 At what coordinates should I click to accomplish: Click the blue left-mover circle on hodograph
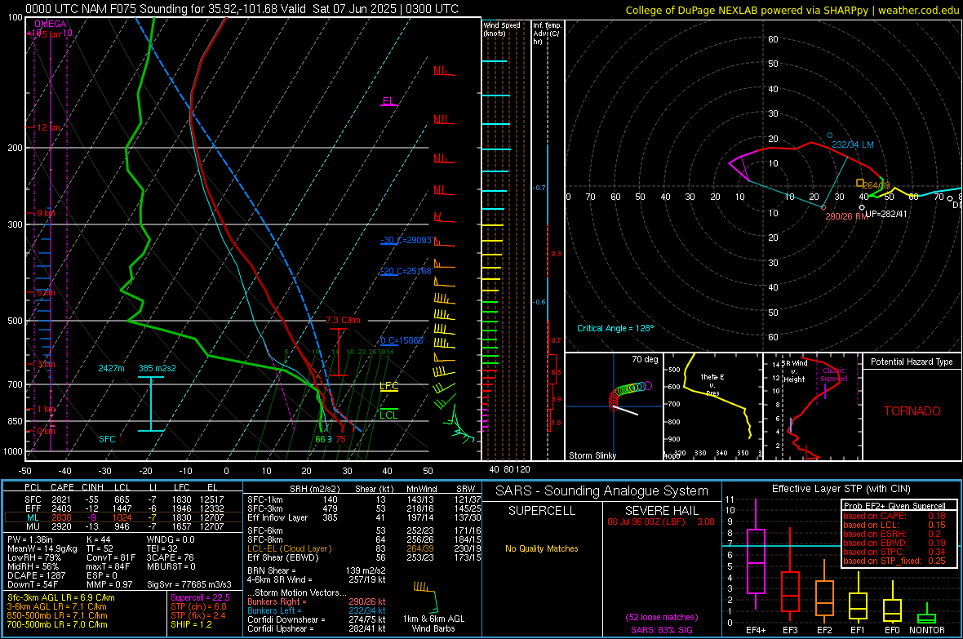tap(830, 135)
